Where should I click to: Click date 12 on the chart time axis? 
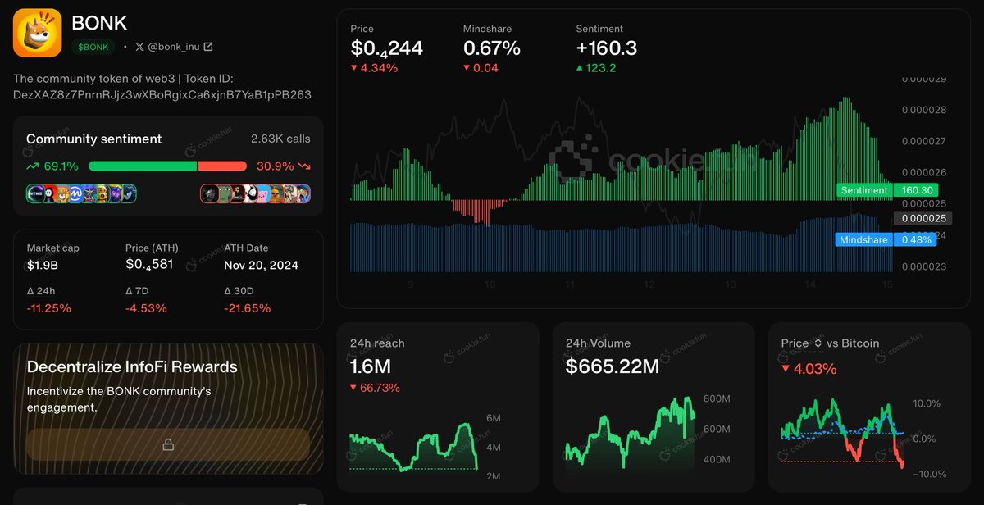[x=649, y=284]
